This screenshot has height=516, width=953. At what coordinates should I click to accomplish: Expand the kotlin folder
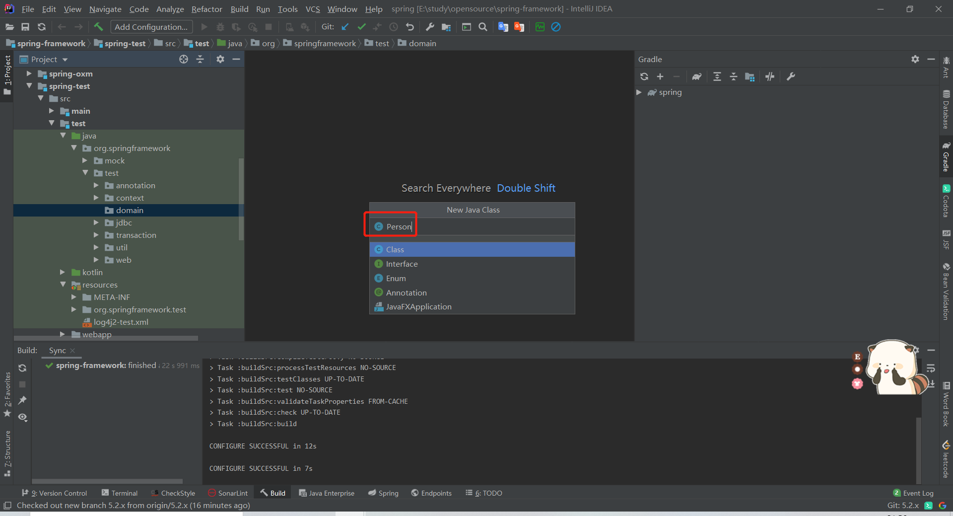[63, 272]
